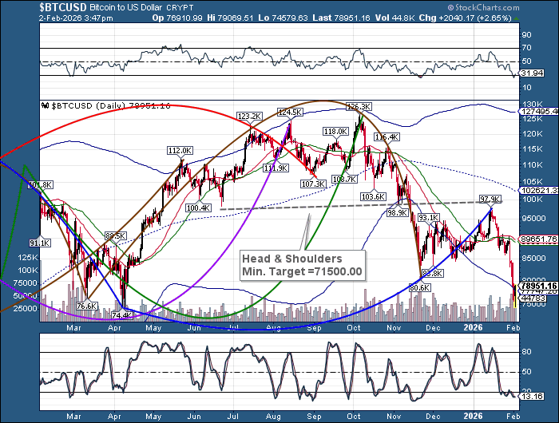Click the 74.4K low price callout
Screen dimensions: 559x423
121,315
